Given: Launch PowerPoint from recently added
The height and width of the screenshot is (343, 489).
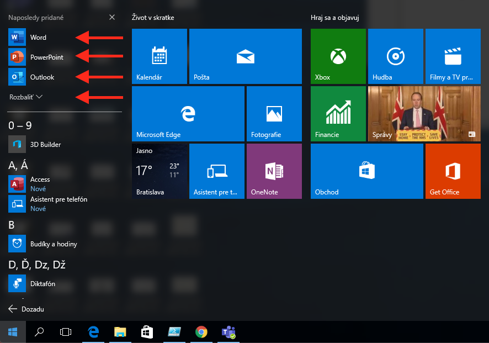Looking at the screenshot, I should (46, 57).
